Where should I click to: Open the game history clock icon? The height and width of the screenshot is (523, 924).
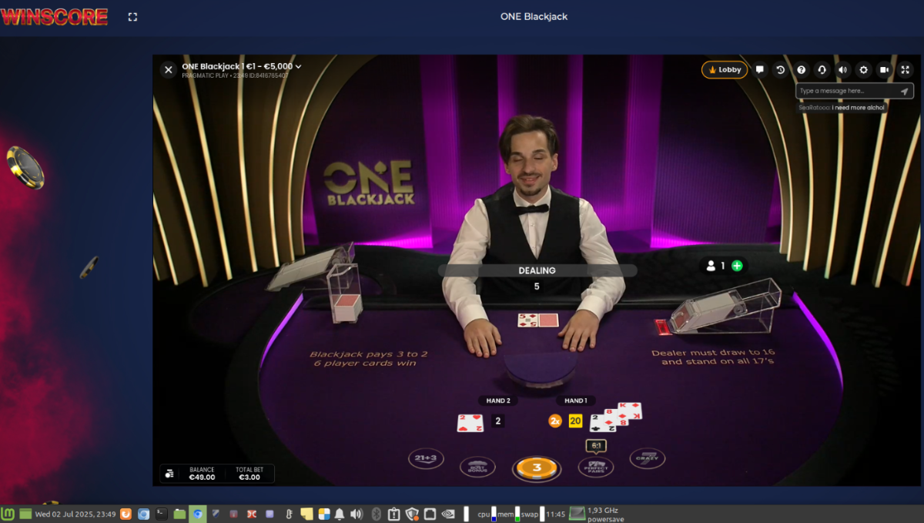(x=781, y=70)
